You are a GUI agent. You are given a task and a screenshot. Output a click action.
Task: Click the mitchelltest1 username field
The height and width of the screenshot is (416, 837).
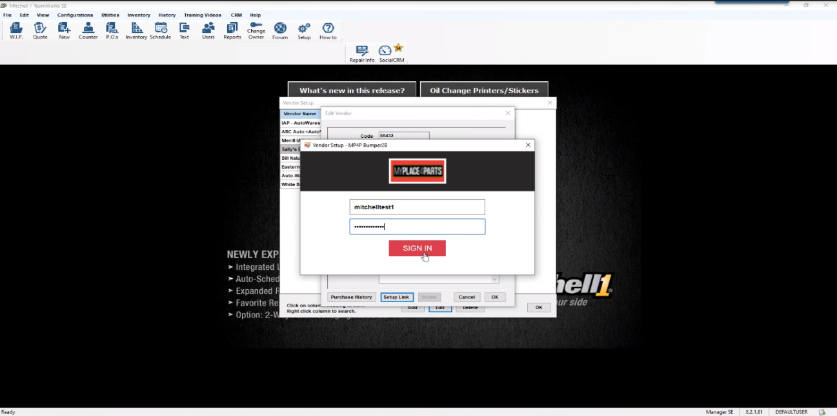coord(417,207)
